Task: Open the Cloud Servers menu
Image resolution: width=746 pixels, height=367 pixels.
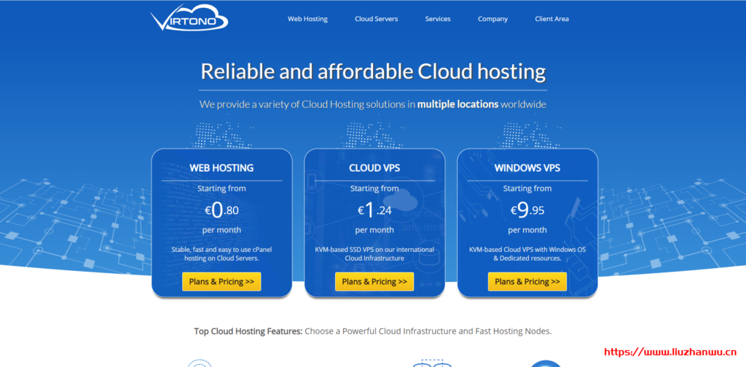Action: [376, 19]
